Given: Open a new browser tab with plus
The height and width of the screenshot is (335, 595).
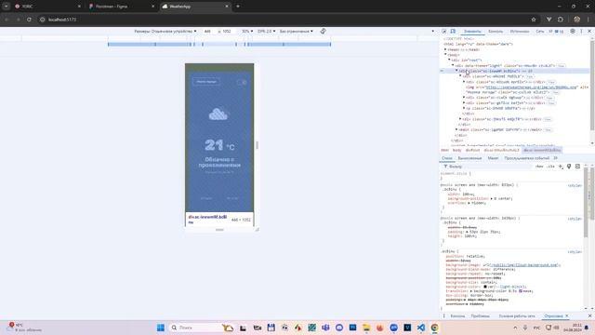Looking at the screenshot, I should pyautogui.click(x=238, y=7).
